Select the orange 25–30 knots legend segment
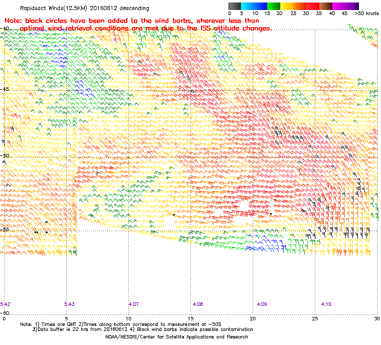Viewport: 381px width, 345px height. pyautogui.click(x=300, y=6)
